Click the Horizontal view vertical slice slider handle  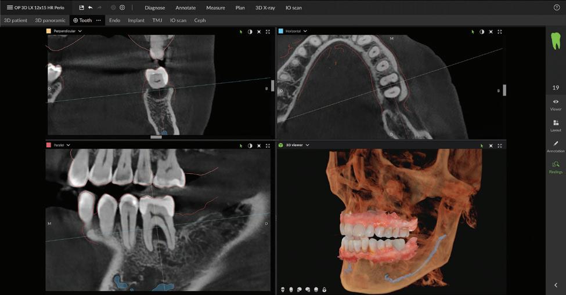click(504, 90)
